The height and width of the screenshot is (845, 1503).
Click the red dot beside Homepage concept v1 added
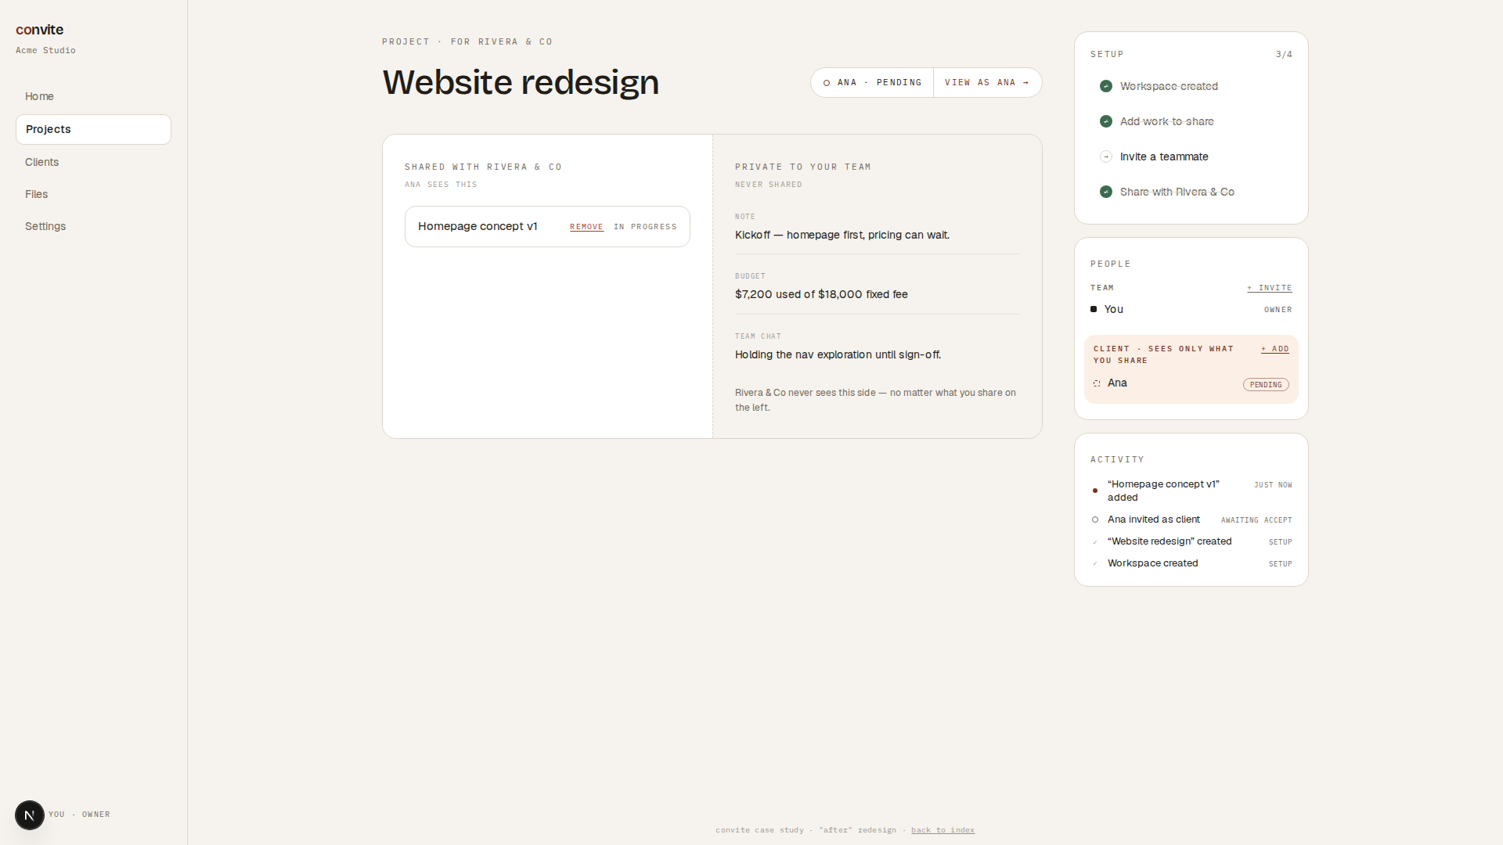[1095, 491]
